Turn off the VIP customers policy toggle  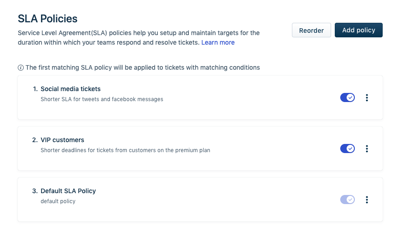348,149
